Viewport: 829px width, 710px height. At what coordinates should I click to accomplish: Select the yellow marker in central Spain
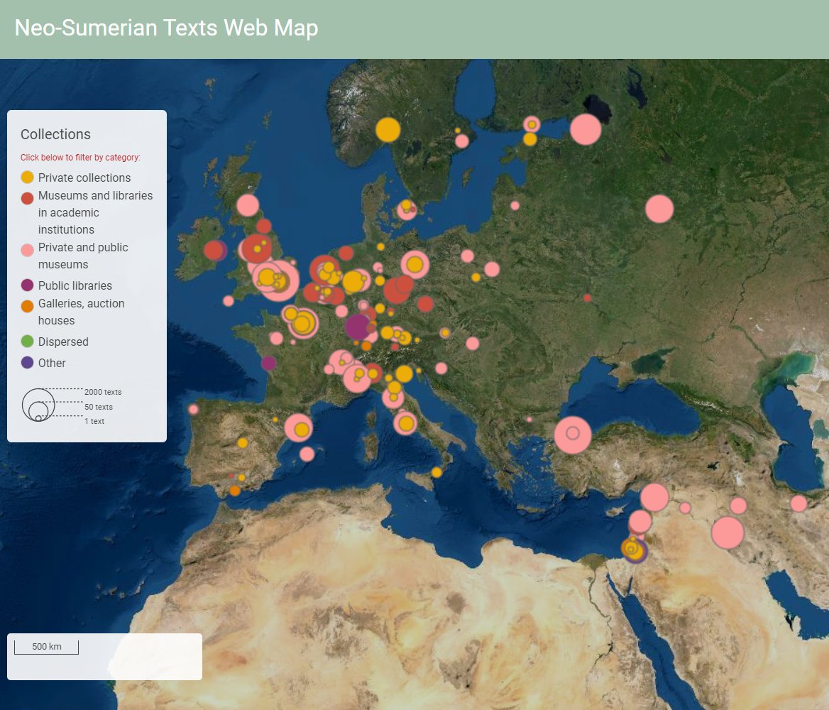pos(243,443)
